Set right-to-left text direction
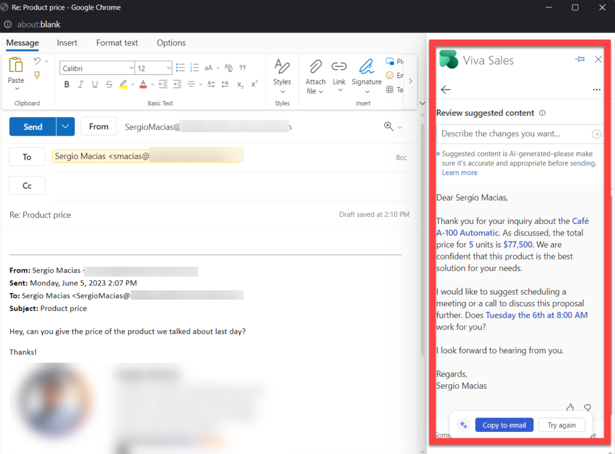 [x=225, y=84]
